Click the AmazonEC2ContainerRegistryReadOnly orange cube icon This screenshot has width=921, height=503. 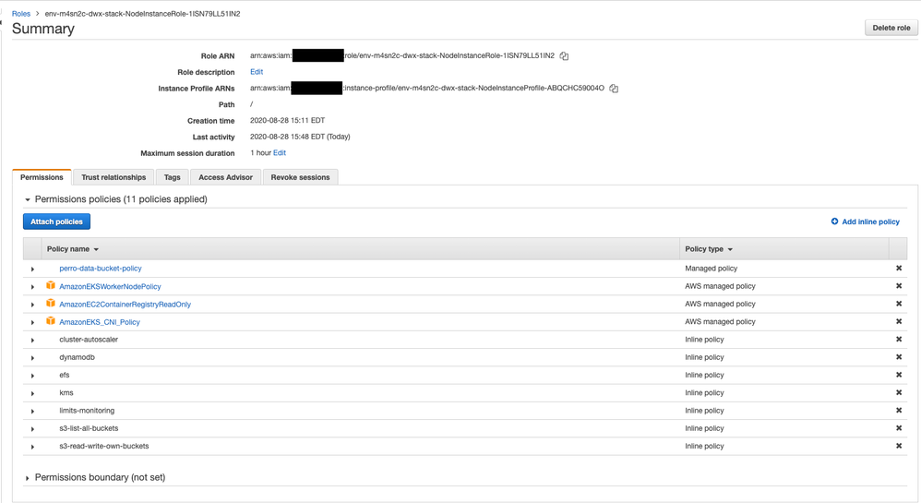point(51,304)
